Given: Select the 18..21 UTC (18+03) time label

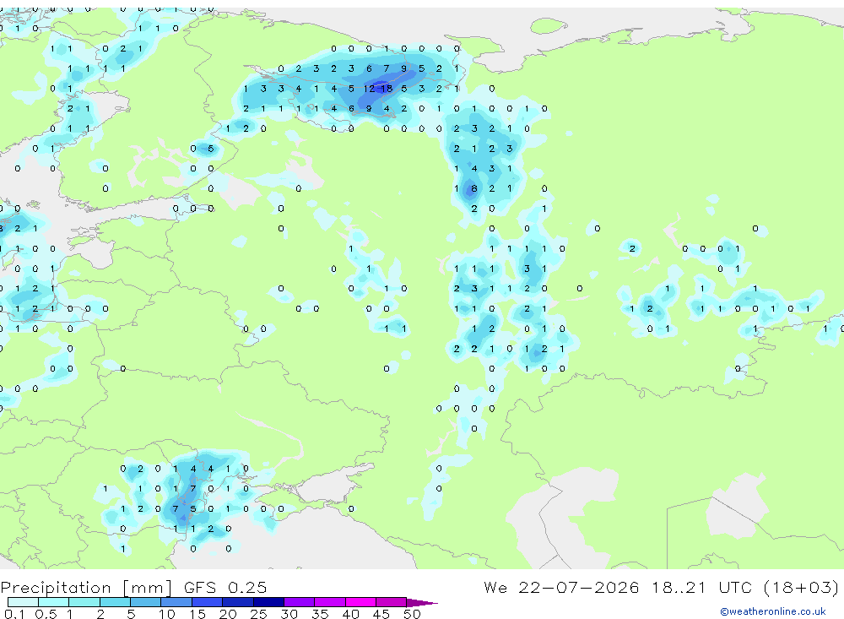Looking at the screenshot, I should click(745, 587).
